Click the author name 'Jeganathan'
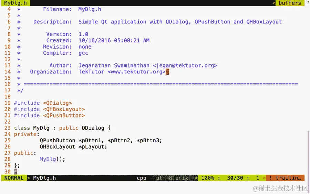Image resolution: width=310 pixels, height=194 pixels. coord(94,65)
